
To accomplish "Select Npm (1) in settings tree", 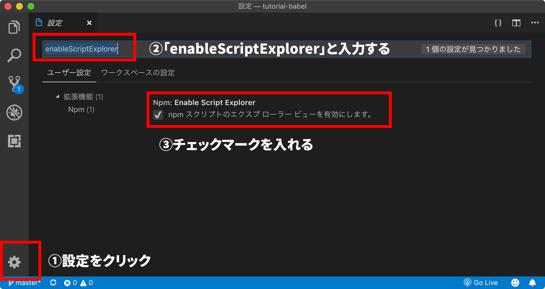I will [x=81, y=109].
